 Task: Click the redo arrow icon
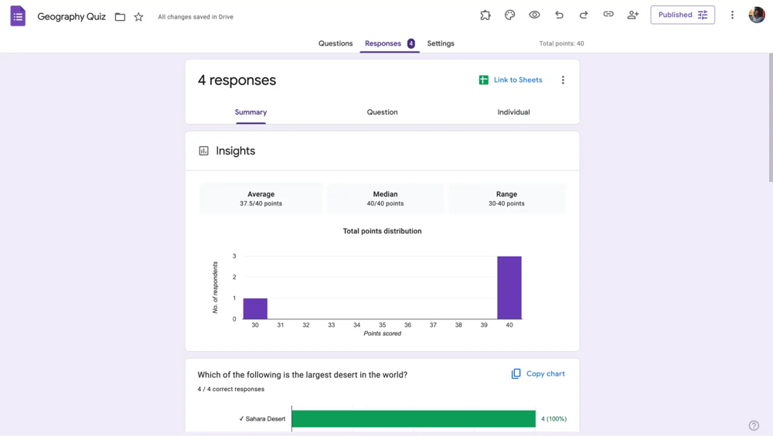click(584, 15)
